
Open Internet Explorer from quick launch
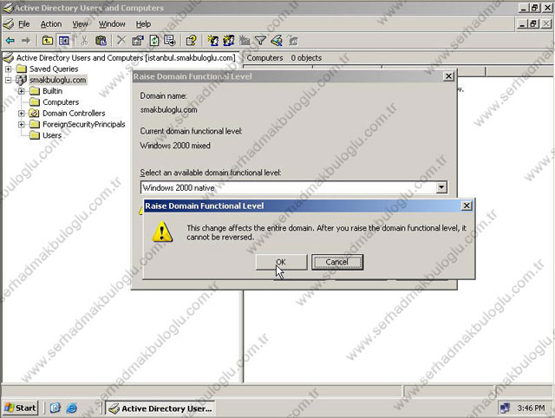pos(72,408)
